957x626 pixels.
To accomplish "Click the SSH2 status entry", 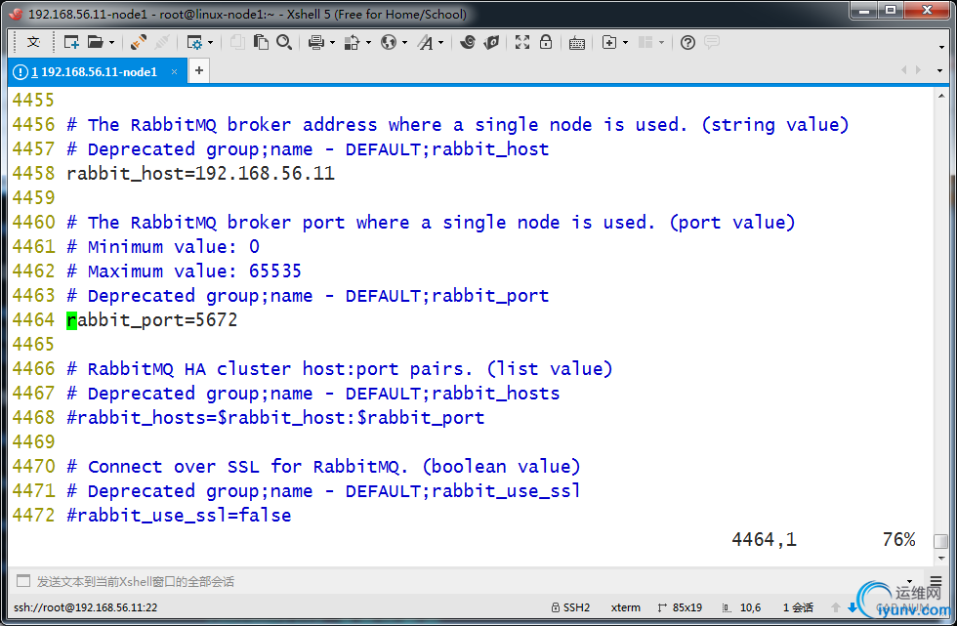I will pyautogui.click(x=570, y=607).
